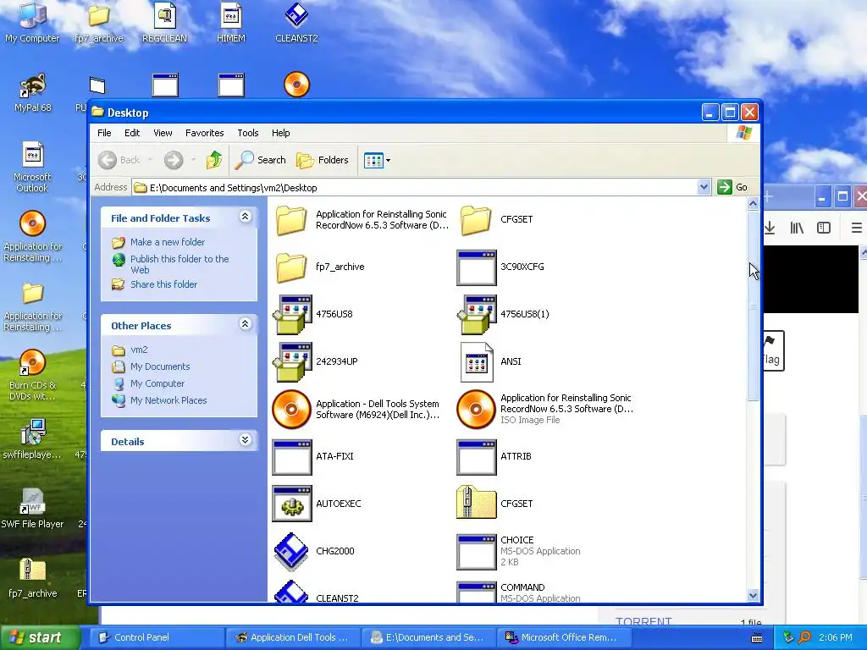The image size is (867, 650).
Task: Click the file list scroll down arrow
Action: coord(753,595)
